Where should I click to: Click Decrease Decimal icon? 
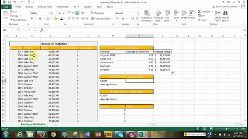[x=137, y=19]
